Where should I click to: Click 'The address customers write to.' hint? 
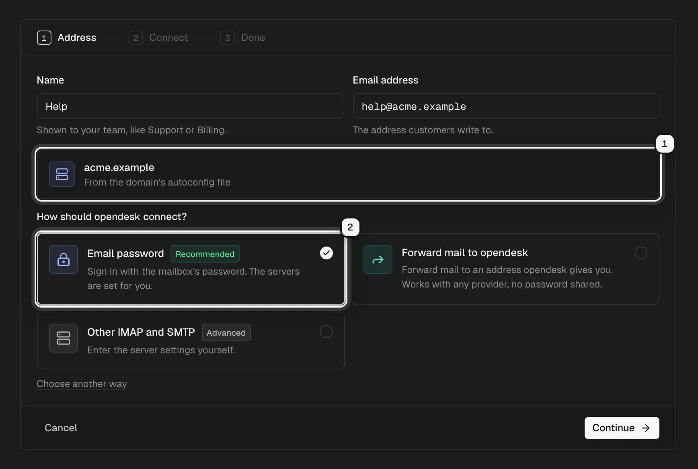423,130
